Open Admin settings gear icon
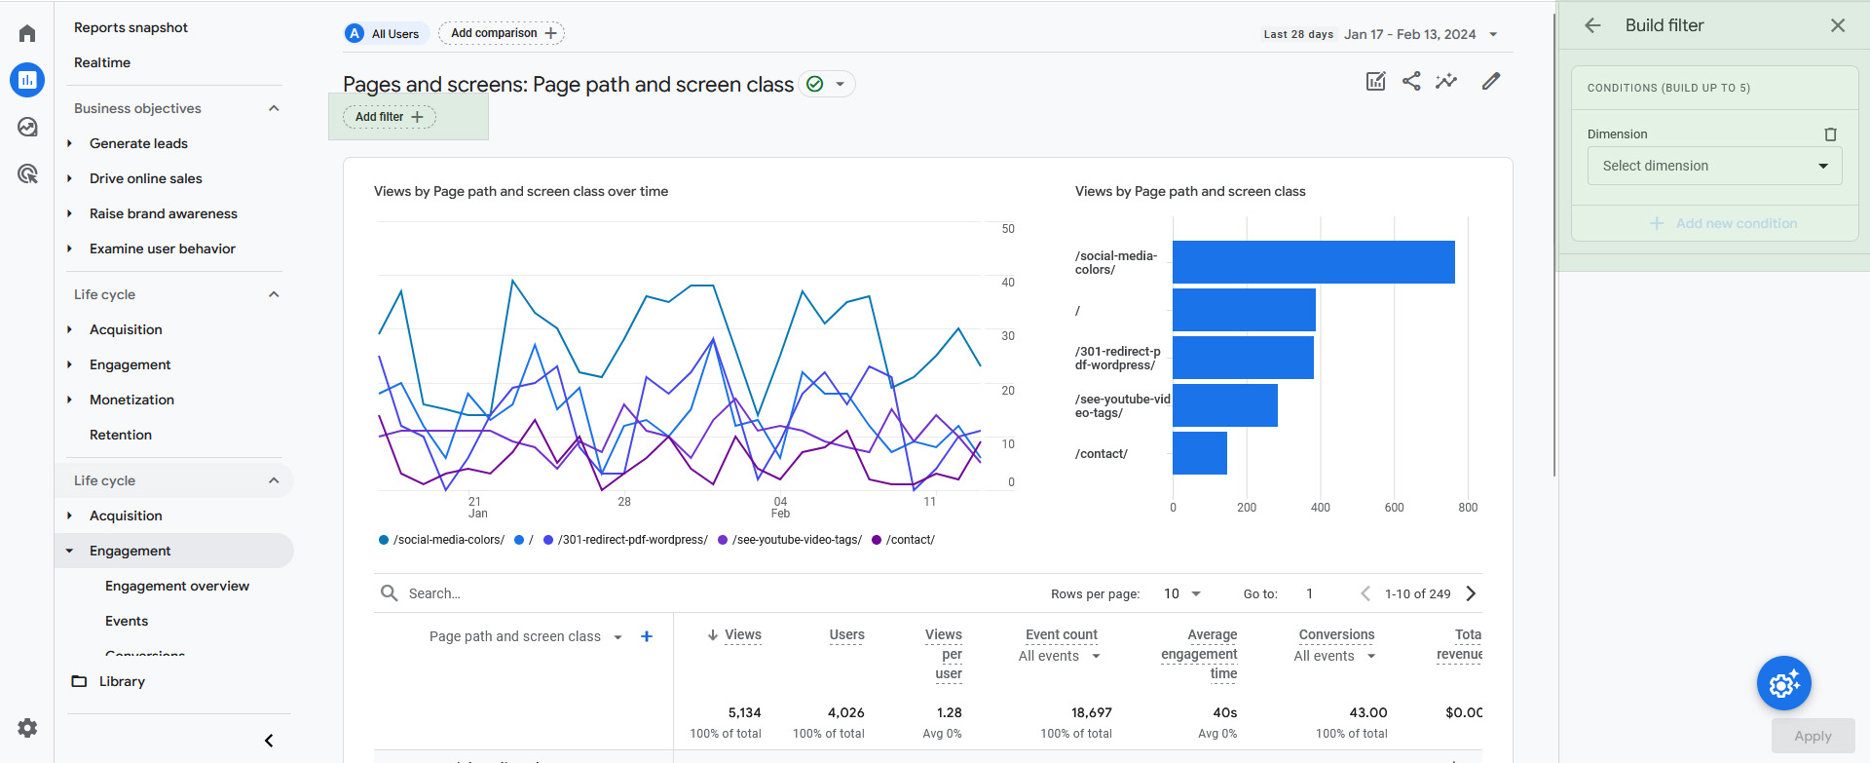The width and height of the screenshot is (1870, 763). pos(27,728)
